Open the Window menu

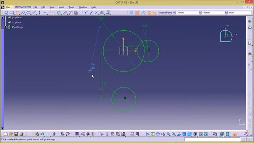pos(83,7)
